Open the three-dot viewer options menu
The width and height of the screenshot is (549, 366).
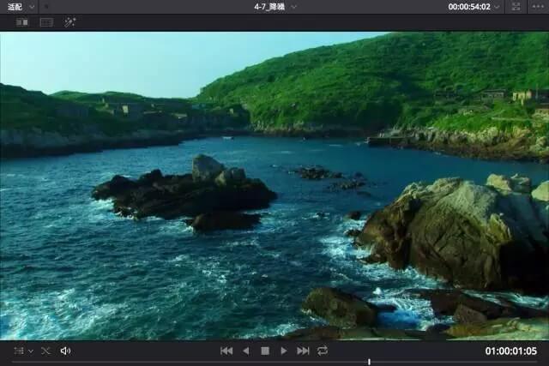pos(537,6)
